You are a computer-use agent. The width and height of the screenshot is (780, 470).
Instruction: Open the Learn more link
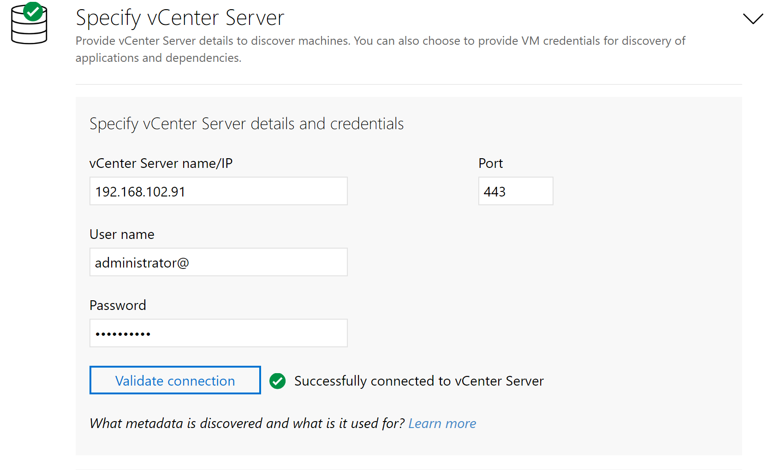(442, 423)
